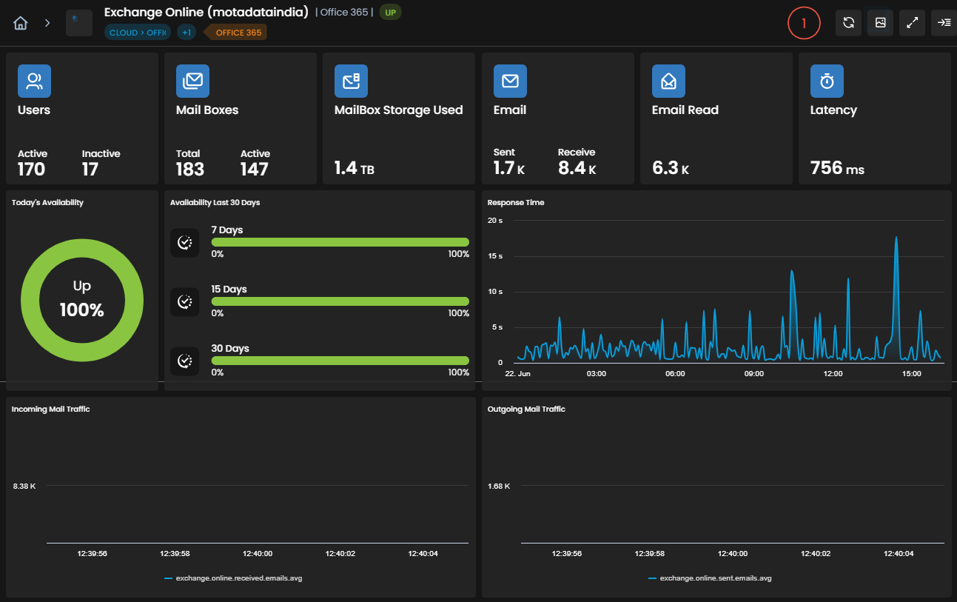Toggle exchange.online.received.emails.avg legend series
Image resolution: width=957 pixels, height=602 pixels.
(233, 578)
